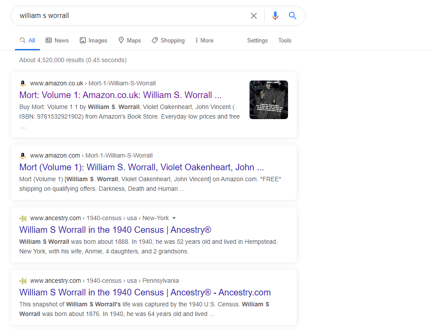
Task: Open the News tab
Action: point(57,41)
